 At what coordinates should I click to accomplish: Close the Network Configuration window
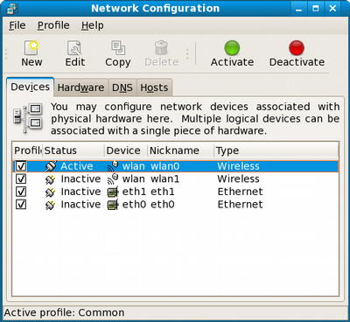332,9
